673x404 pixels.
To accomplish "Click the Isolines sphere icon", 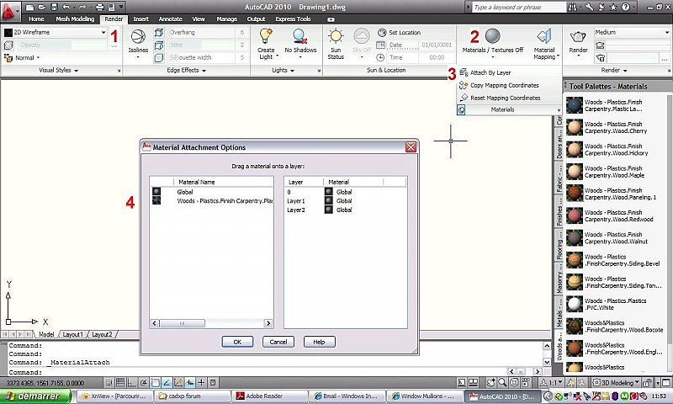I will pos(138,37).
